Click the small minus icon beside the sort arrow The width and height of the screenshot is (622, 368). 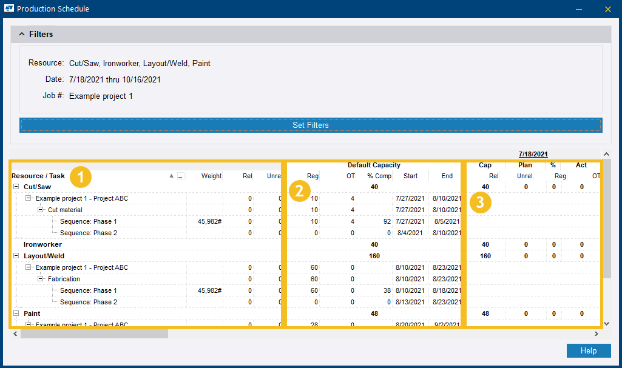[x=180, y=176]
